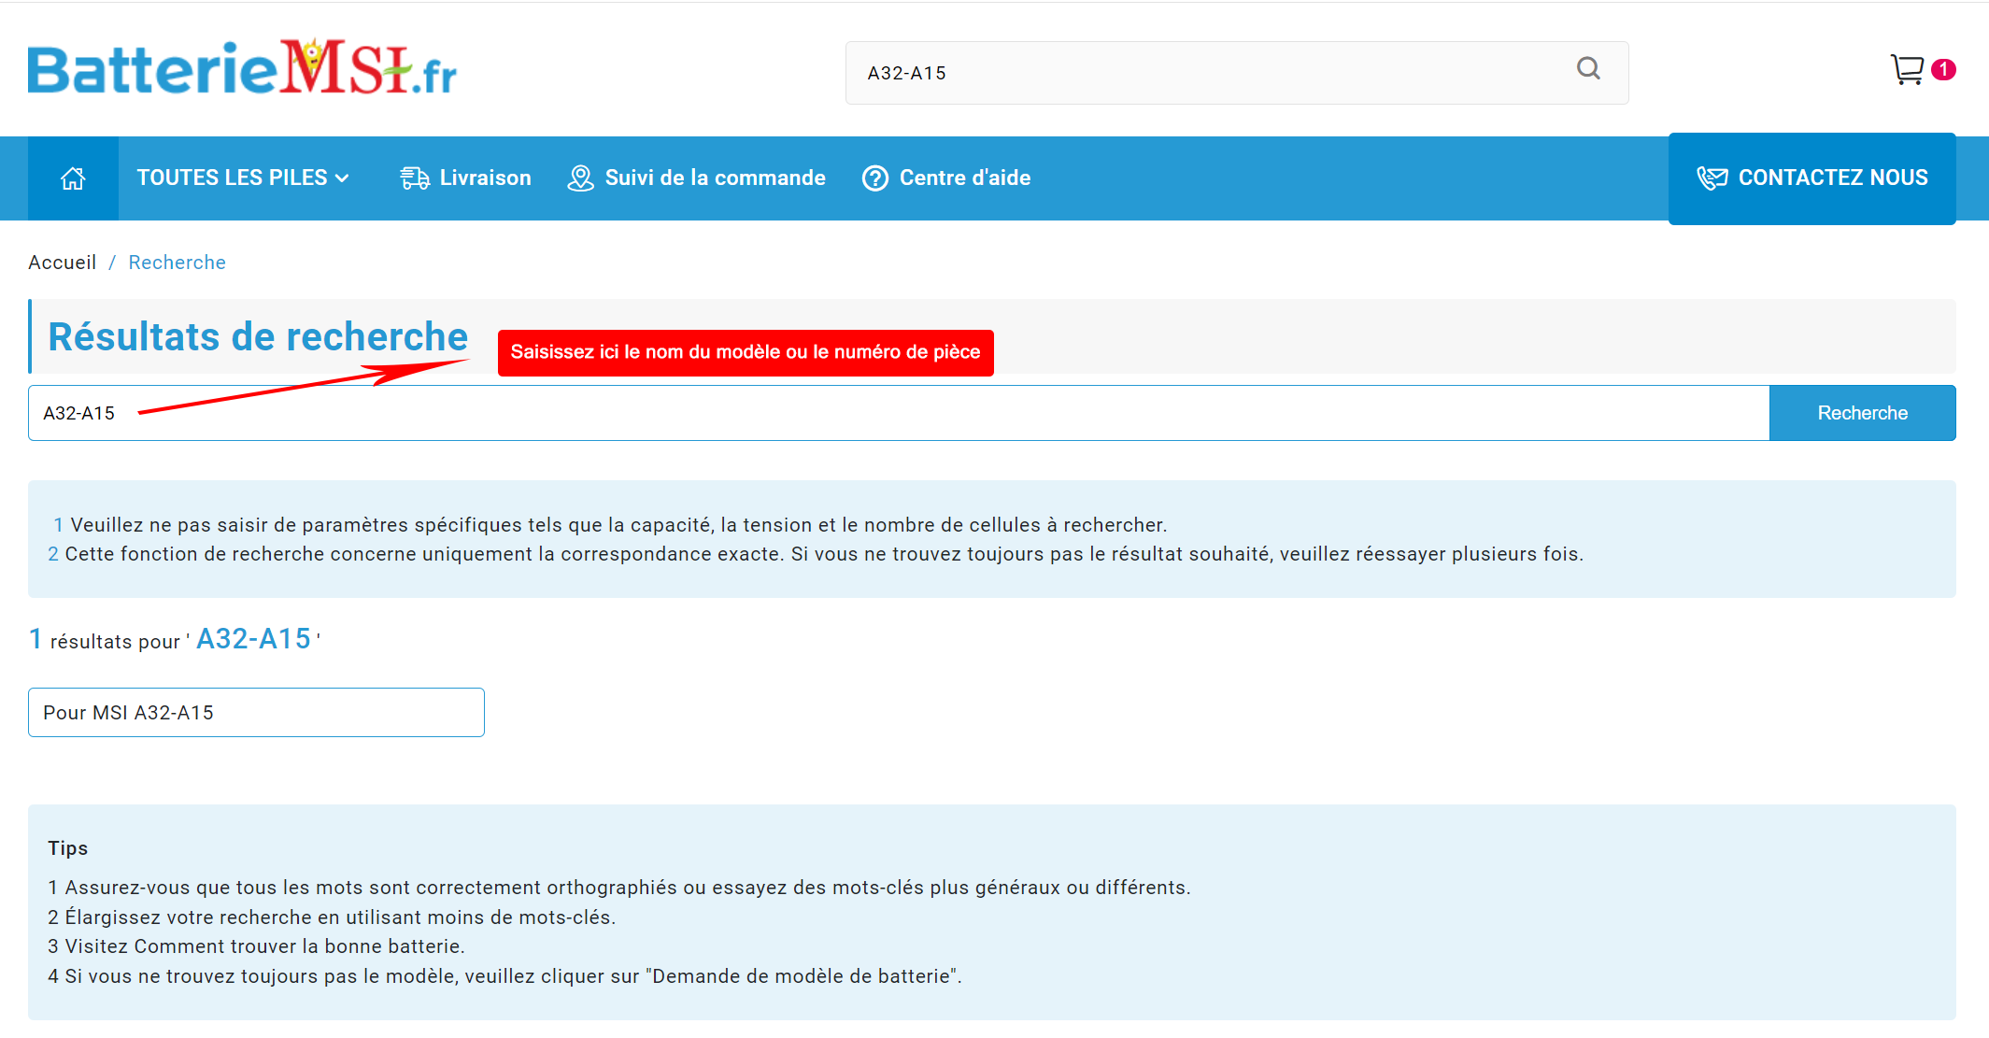The image size is (1989, 1038).
Task: Click the Recherche breadcrumb
Action: (177, 263)
